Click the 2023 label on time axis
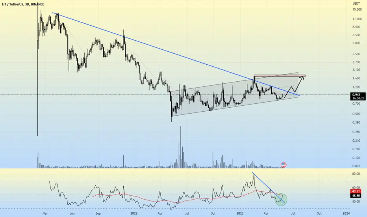 click(240, 213)
